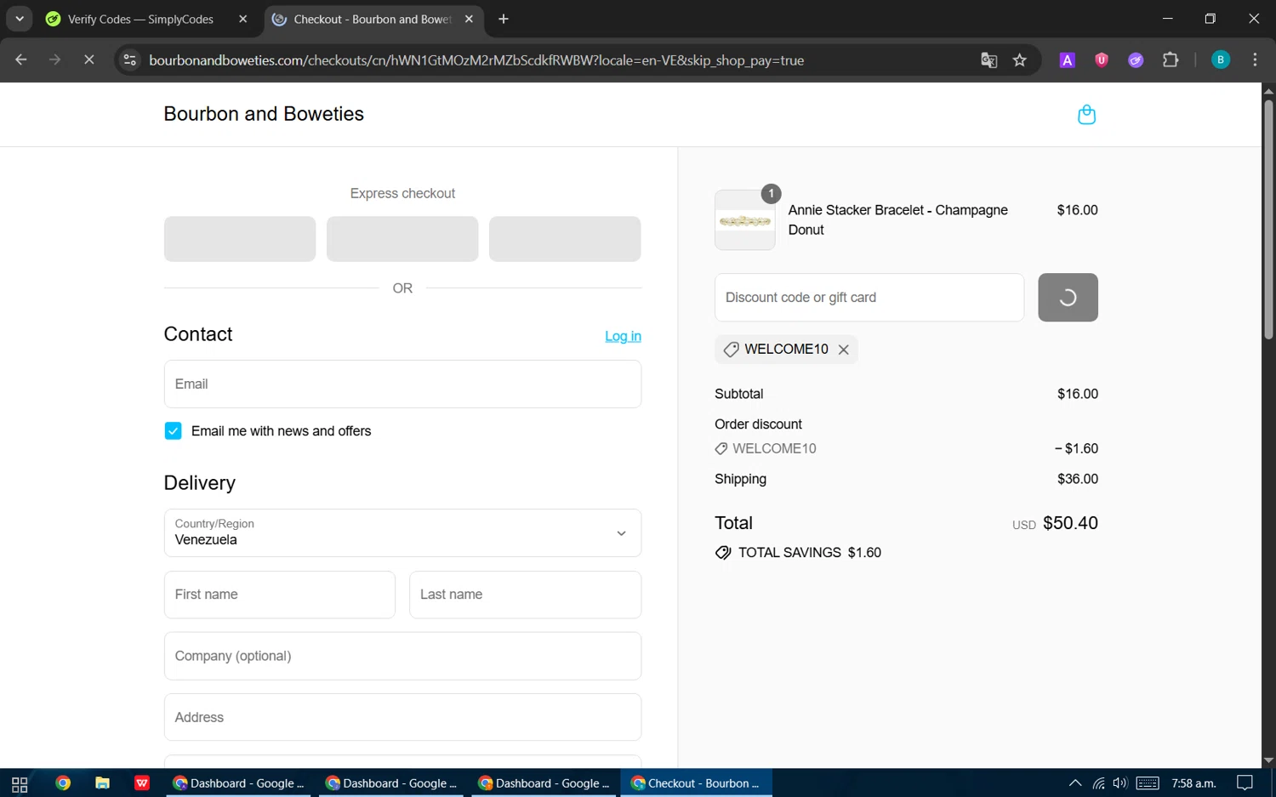This screenshot has height=797, width=1276.
Task: Open Chrome from the taskbar
Action: 63,783
